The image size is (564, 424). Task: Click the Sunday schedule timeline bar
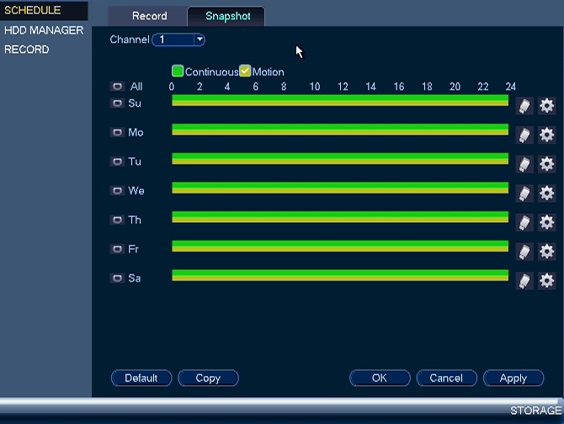click(340, 100)
